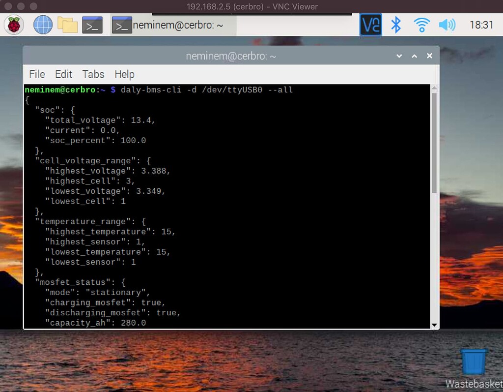Open the Tabs menu
The image size is (503, 392).
click(93, 74)
